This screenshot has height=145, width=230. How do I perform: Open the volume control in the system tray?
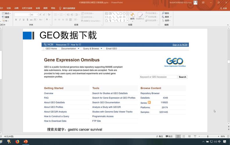[215, 142]
